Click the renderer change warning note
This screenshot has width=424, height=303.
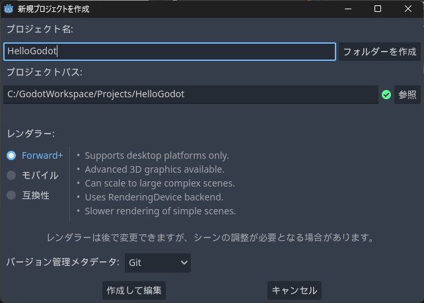coord(211,238)
